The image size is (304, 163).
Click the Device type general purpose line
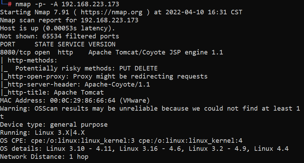point(54,125)
